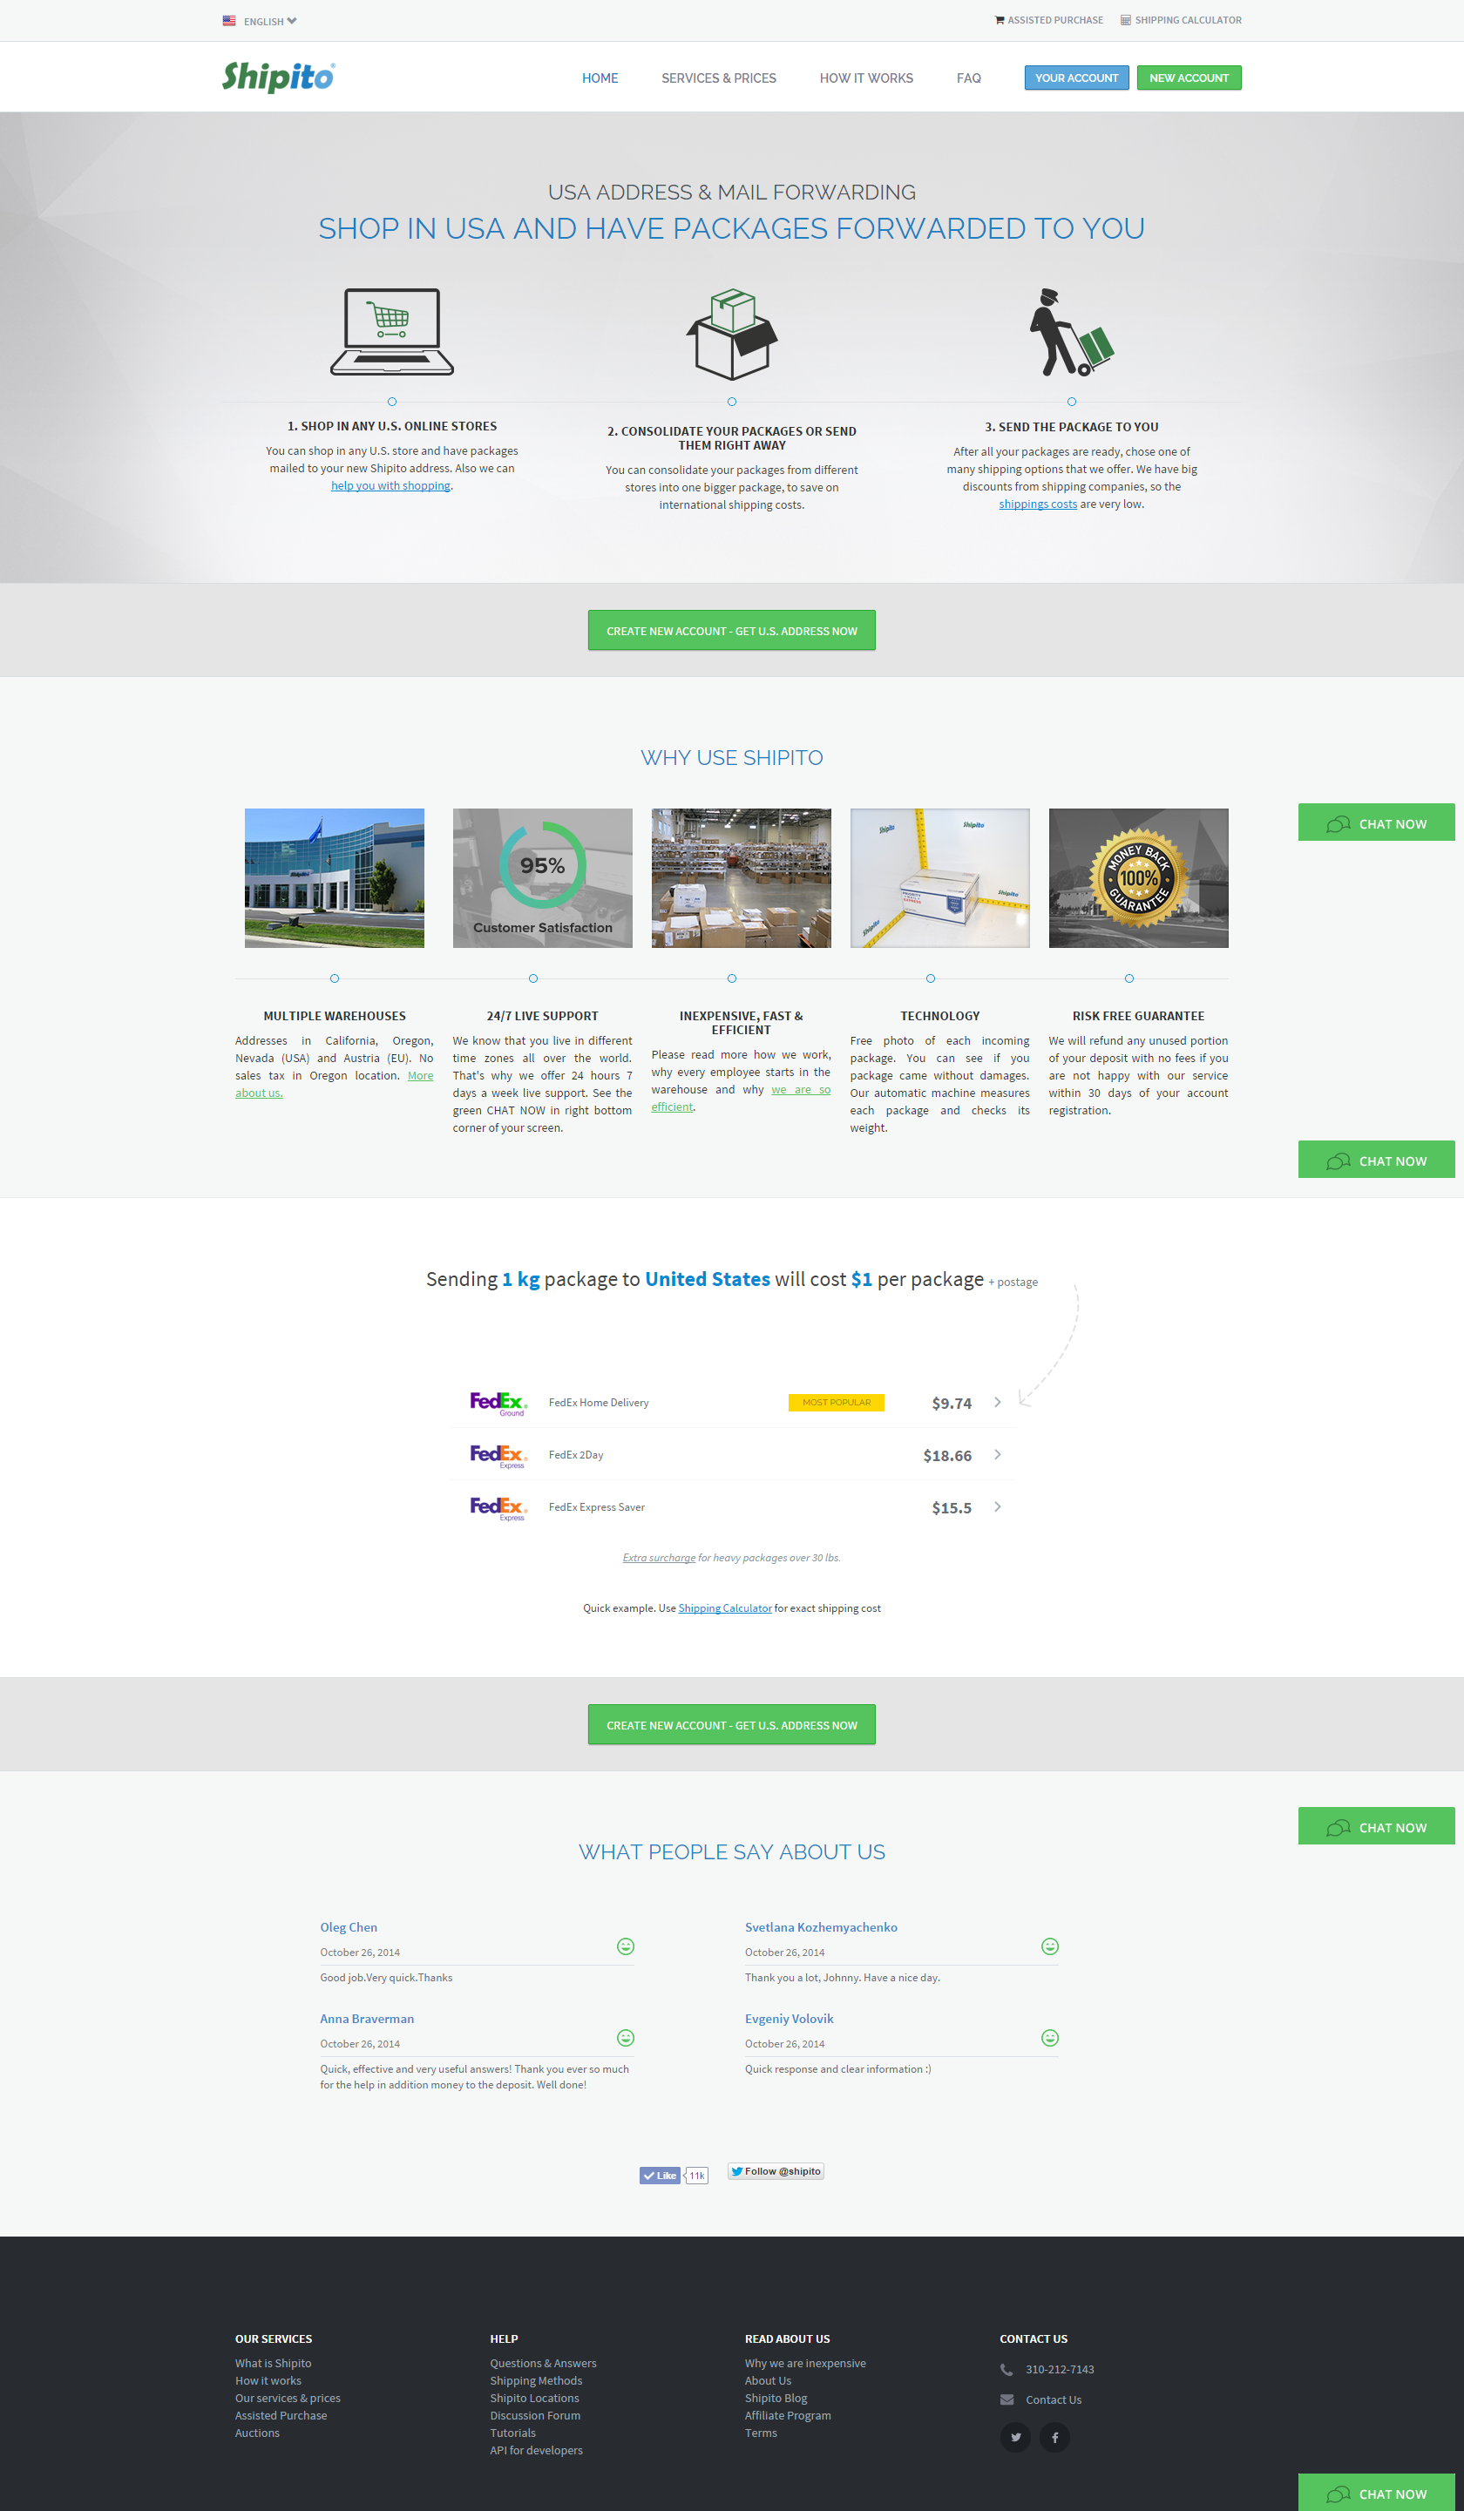Go to the Home menu item
This screenshot has height=2511, width=1464.
600,78
